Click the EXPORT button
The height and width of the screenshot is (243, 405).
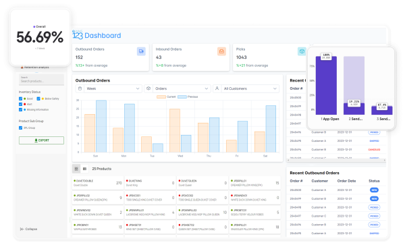tap(41, 140)
